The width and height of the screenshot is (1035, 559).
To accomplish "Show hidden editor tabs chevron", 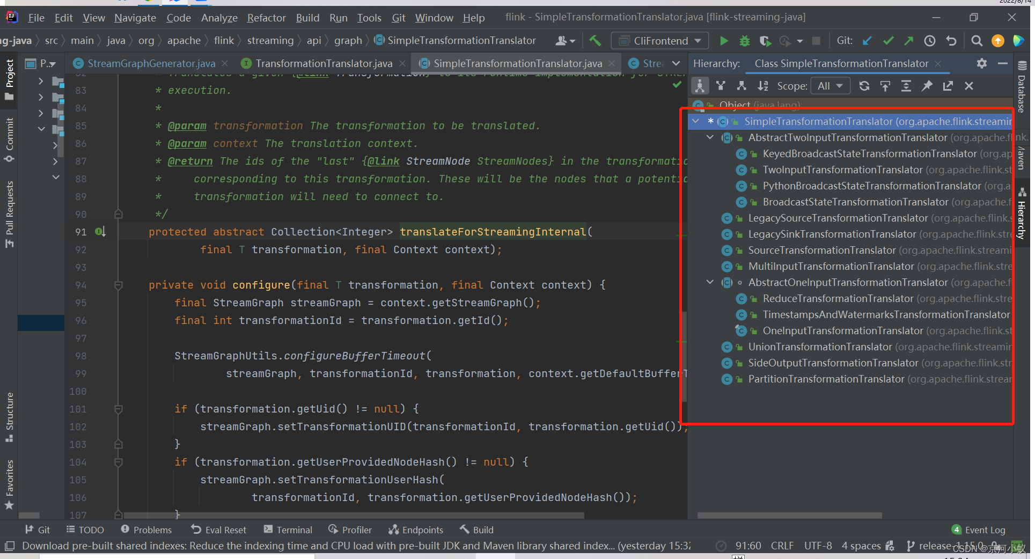I will tap(676, 63).
